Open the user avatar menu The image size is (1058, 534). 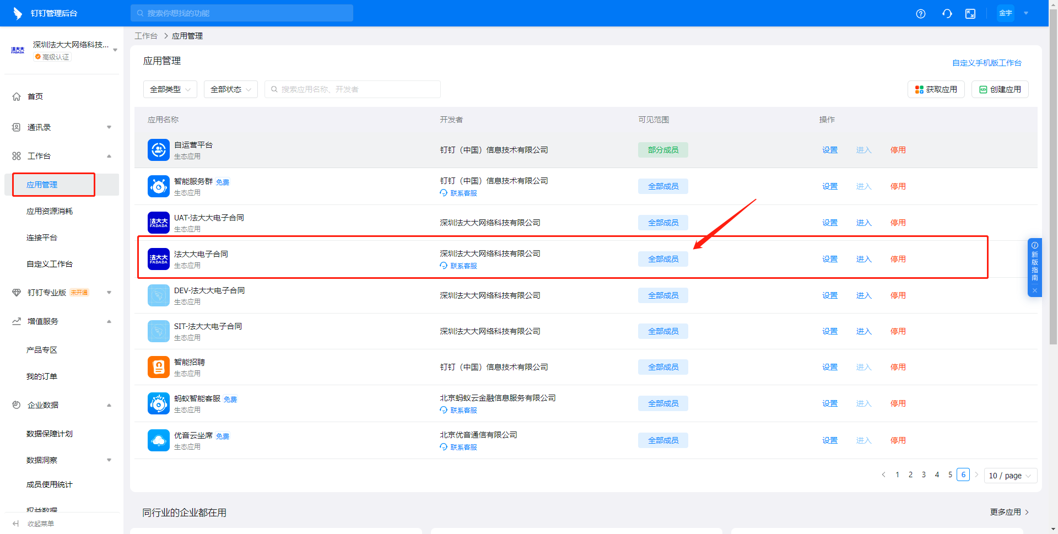pyautogui.click(x=1006, y=13)
